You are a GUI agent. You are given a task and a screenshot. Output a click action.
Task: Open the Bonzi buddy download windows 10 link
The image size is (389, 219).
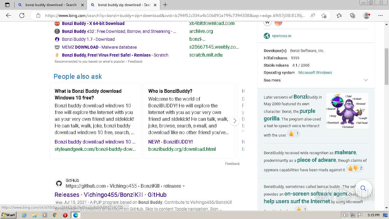tap(95, 142)
